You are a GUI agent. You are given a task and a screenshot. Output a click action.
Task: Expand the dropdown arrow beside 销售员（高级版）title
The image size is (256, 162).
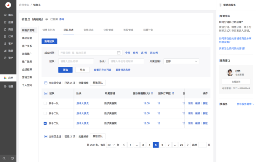[x=47, y=19]
